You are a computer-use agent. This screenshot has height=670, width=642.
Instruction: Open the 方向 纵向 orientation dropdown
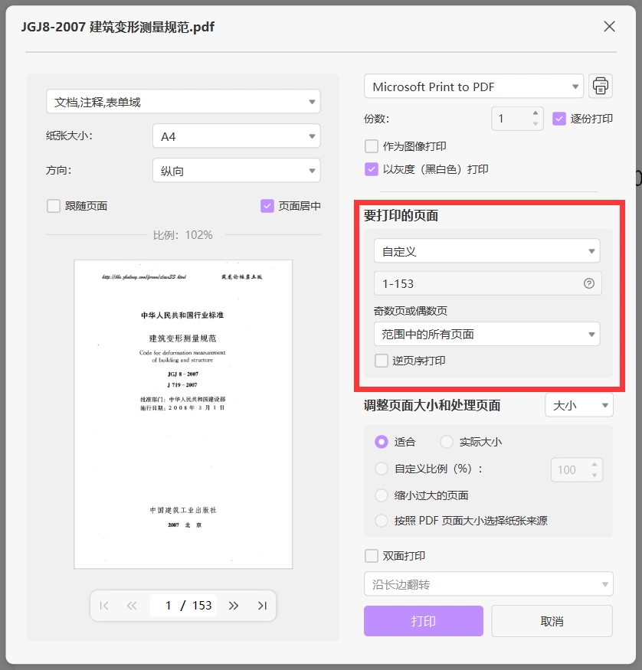(237, 171)
